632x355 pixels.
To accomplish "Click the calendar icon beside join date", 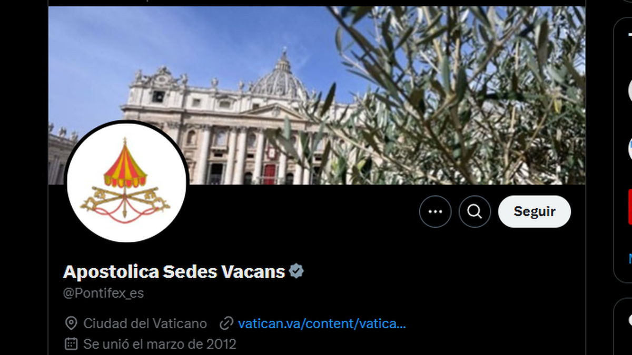I will click(71, 344).
